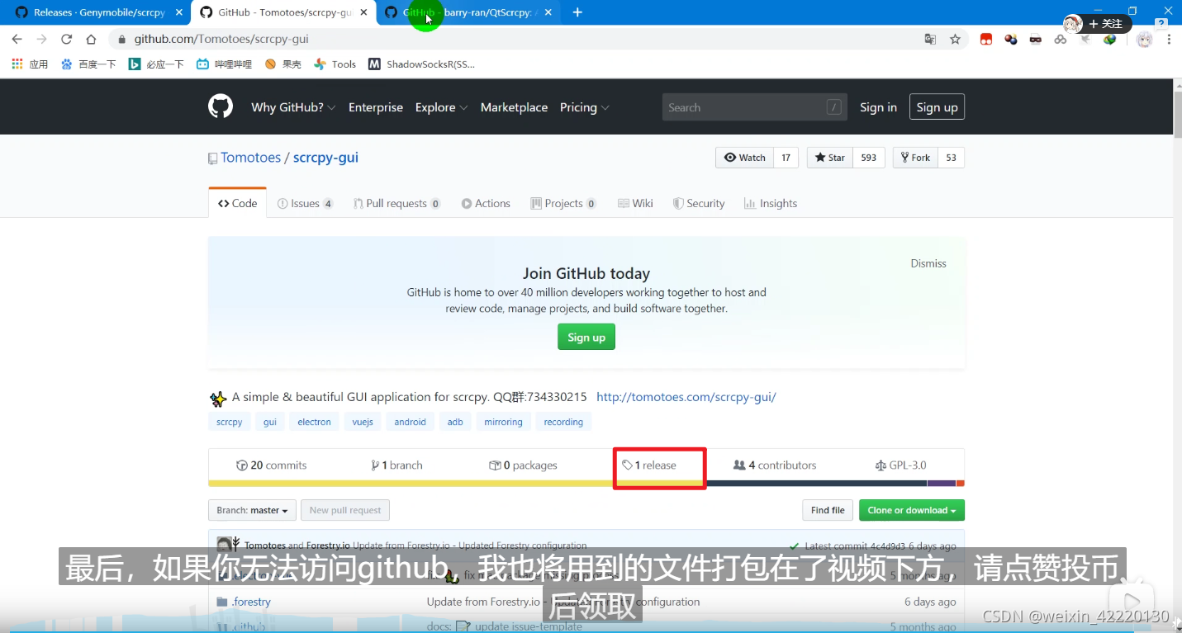1182x633 pixels.
Task: Open the 593 stargazers count
Action: point(869,158)
